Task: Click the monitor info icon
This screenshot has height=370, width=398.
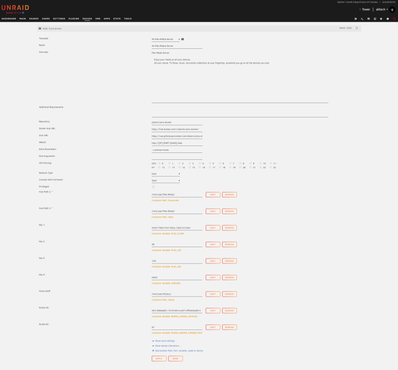Action: pyautogui.click(x=375, y=19)
